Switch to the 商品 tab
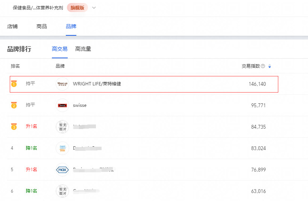The height and width of the screenshot is (202, 308). (42, 26)
